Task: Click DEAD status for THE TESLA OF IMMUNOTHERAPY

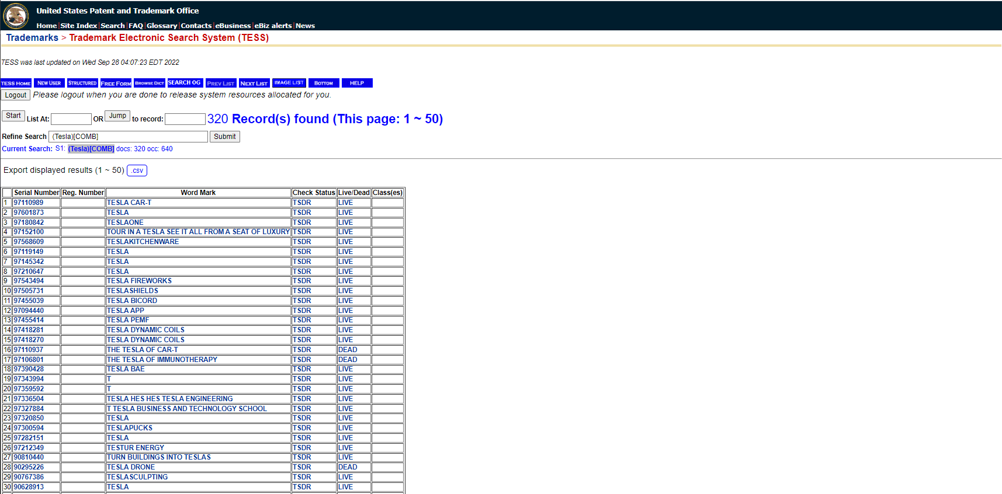Action: tap(348, 360)
